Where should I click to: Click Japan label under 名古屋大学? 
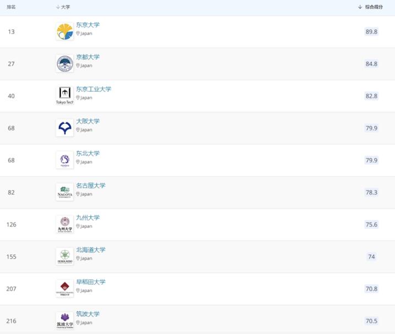pos(86,194)
